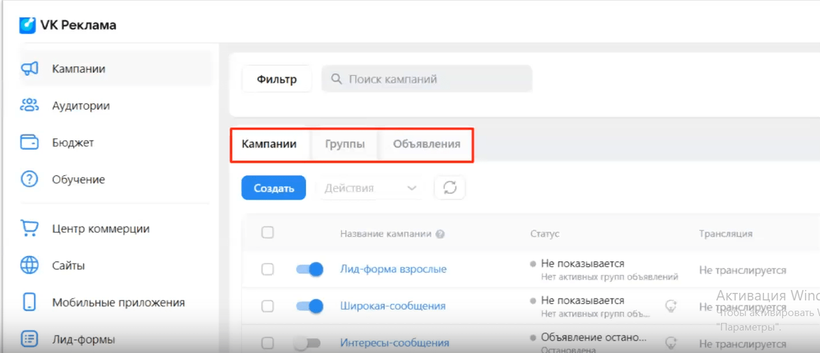Click the Поиск кампаний search field
Screen dimensions: 820x353
(426, 79)
